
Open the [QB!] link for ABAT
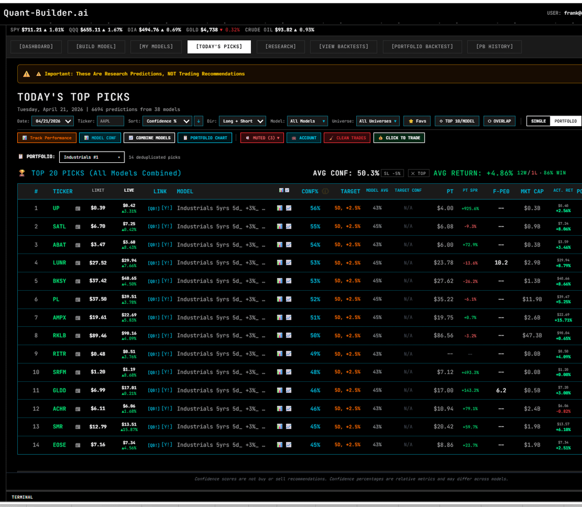click(x=154, y=245)
